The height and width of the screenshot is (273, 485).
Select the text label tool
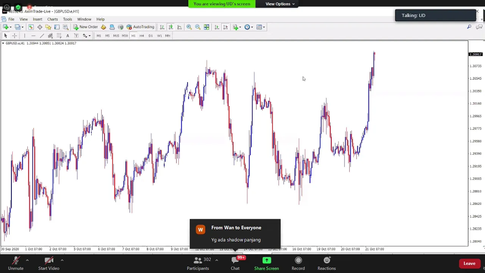coord(76,36)
